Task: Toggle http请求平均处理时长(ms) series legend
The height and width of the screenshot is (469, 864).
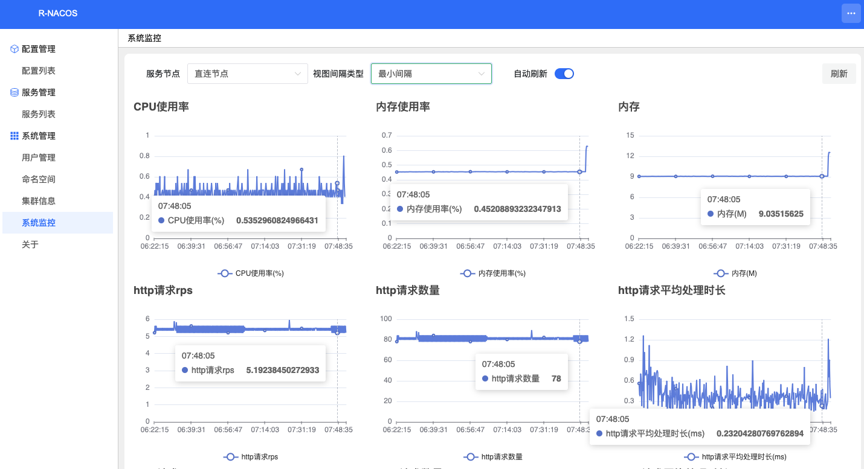Action: [735, 457]
